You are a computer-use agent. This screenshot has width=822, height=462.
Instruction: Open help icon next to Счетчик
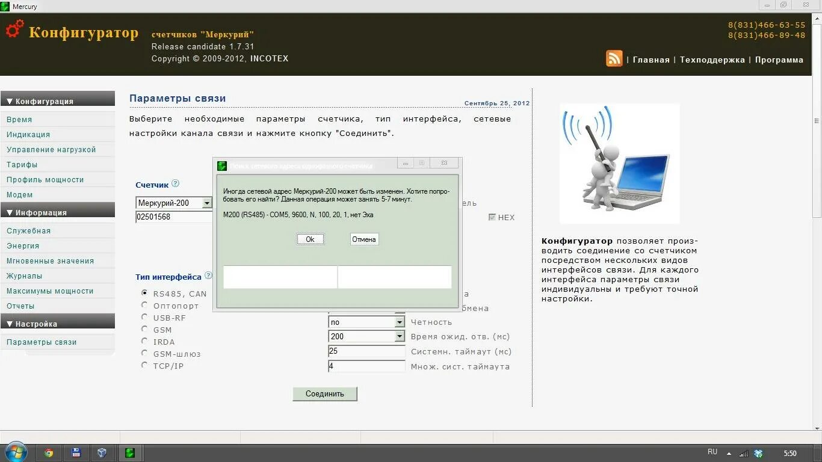[175, 183]
